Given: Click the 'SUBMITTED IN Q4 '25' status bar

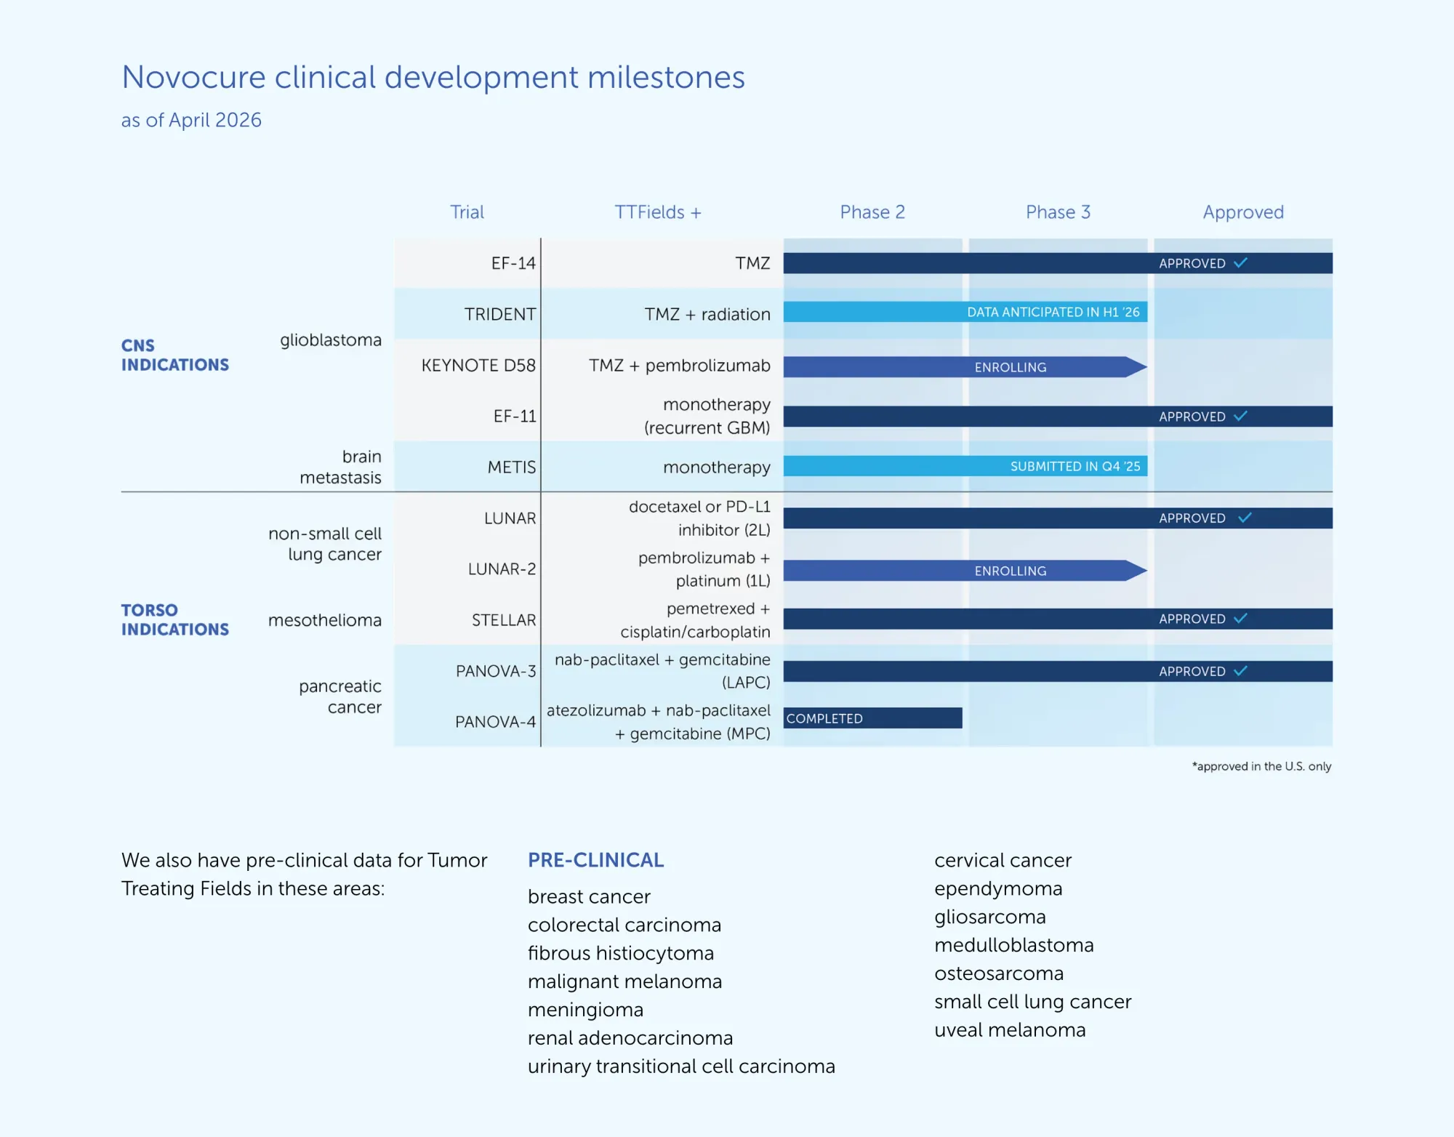Looking at the screenshot, I should pyautogui.click(x=965, y=466).
